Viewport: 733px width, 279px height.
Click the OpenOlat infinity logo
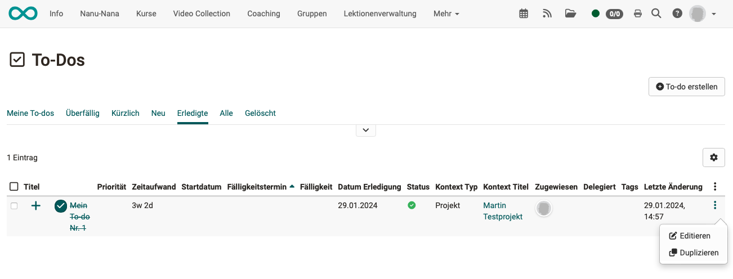23,13
